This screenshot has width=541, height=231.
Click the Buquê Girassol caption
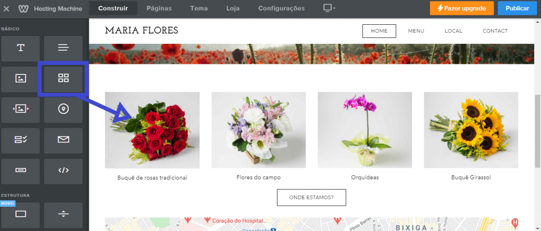(471, 178)
